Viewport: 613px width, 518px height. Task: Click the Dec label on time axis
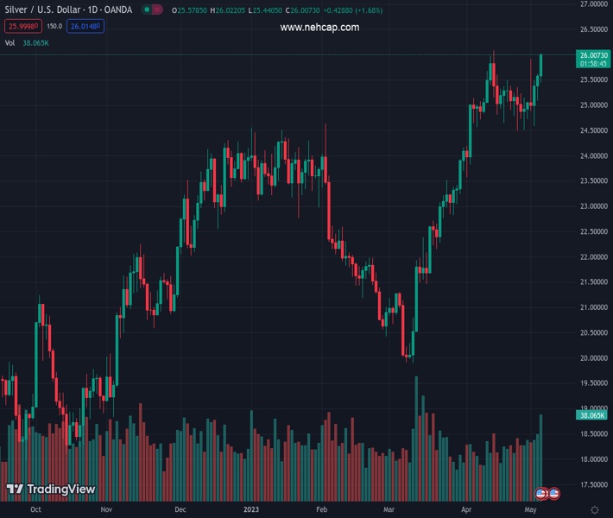(180, 510)
